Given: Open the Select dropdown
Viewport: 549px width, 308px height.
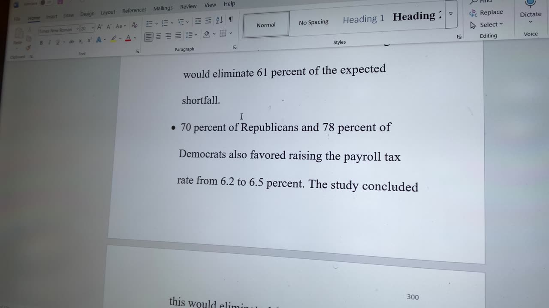Looking at the screenshot, I should click(x=486, y=25).
